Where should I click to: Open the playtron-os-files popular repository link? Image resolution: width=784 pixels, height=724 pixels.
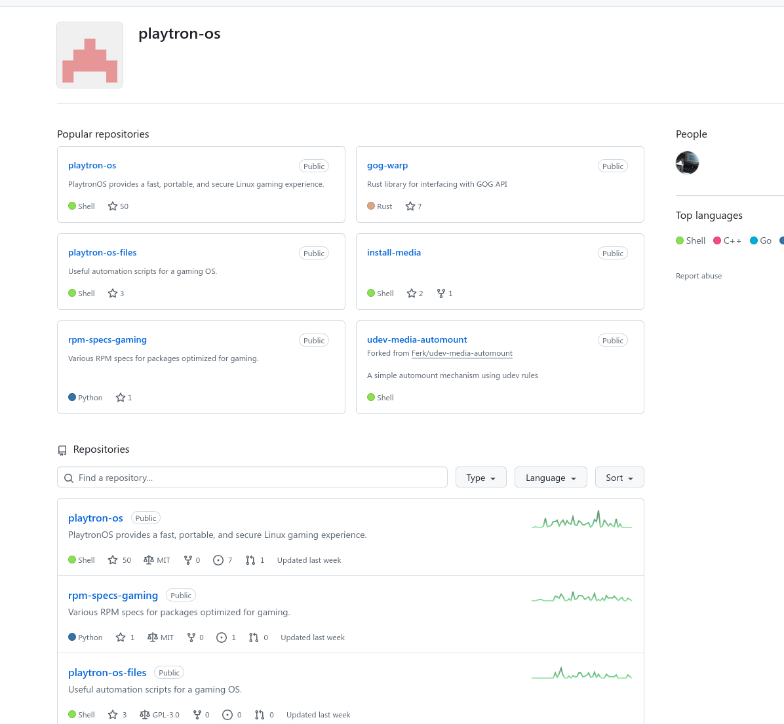click(102, 252)
